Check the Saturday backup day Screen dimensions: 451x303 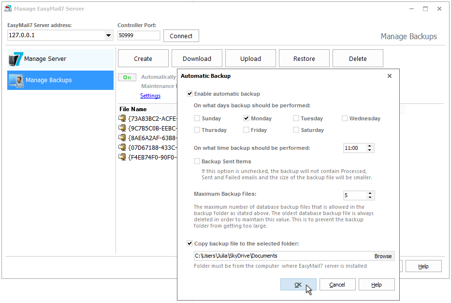(296, 130)
